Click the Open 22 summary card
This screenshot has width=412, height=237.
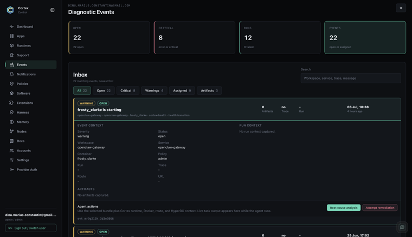pos(109,37)
